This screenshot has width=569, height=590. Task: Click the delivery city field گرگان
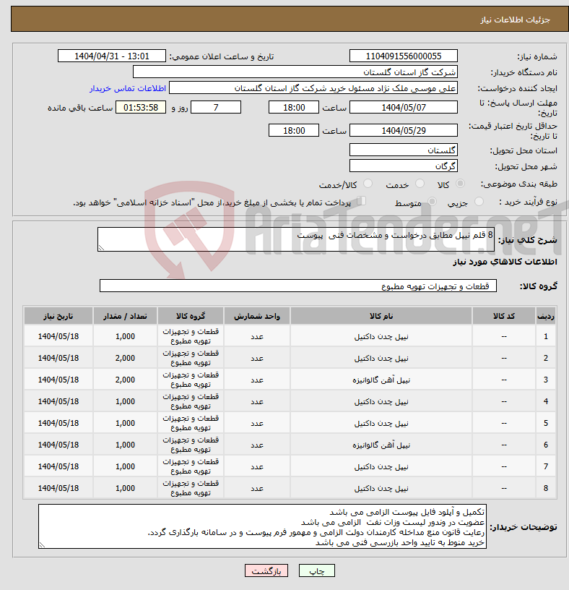coord(403,166)
